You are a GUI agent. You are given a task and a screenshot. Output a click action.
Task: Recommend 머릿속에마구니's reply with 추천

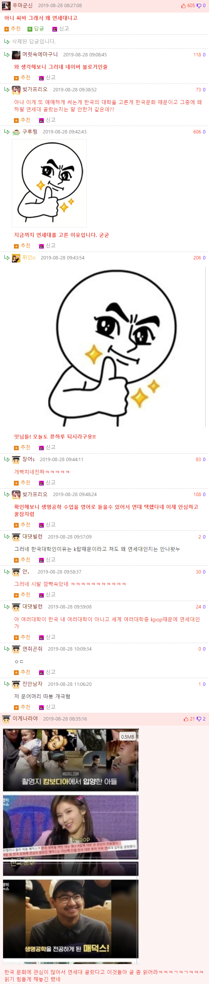tap(22, 77)
